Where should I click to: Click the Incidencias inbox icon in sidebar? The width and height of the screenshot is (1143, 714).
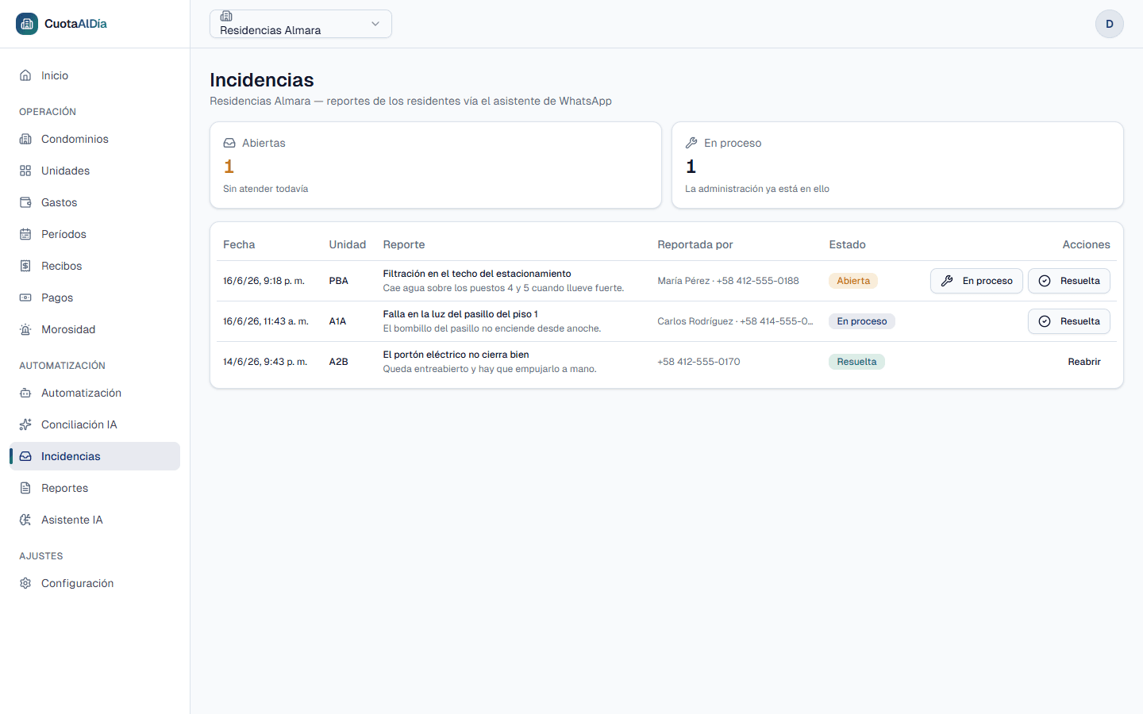[25, 456]
